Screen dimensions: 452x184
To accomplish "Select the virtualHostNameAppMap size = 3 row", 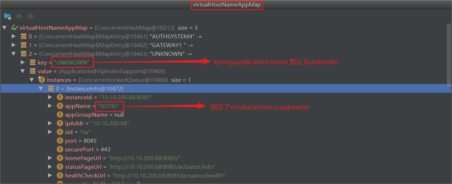I will coord(223,28).
